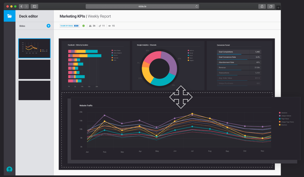The height and width of the screenshot is (177, 304).
Task: Click the browser share icon
Action: [x=262, y=6]
